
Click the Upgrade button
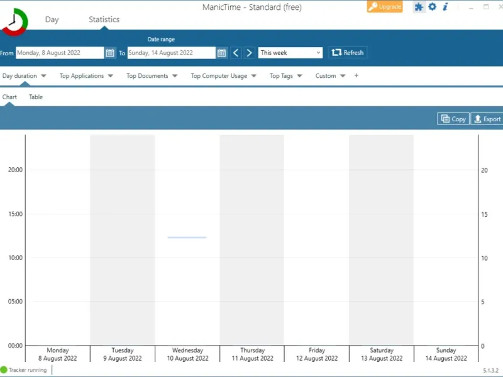pos(385,7)
